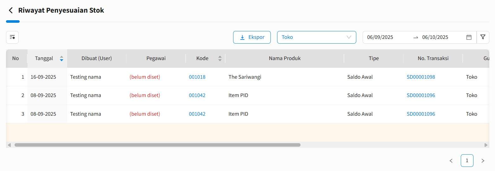Viewport: 495px width, 171px height.
Task: Go to previous page arrow
Action: click(451, 161)
